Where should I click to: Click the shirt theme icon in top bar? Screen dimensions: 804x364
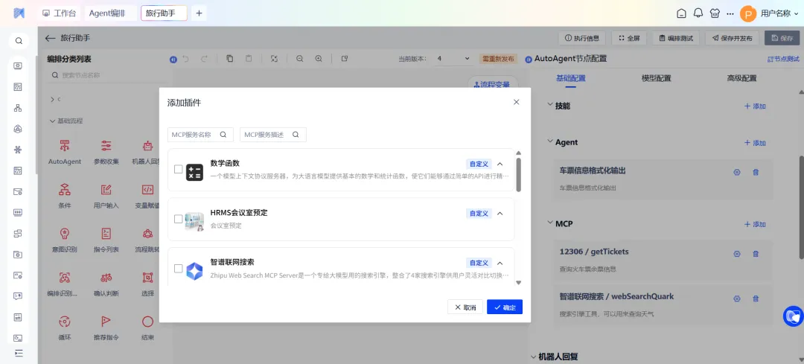click(x=714, y=13)
